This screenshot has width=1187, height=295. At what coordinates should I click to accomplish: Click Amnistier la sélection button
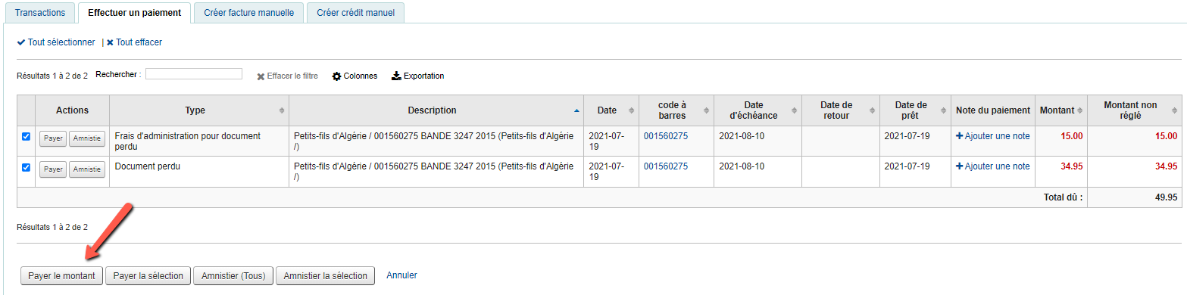[x=325, y=276]
